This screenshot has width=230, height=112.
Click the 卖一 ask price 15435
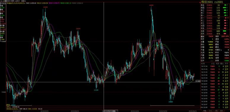tap(209, 15)
